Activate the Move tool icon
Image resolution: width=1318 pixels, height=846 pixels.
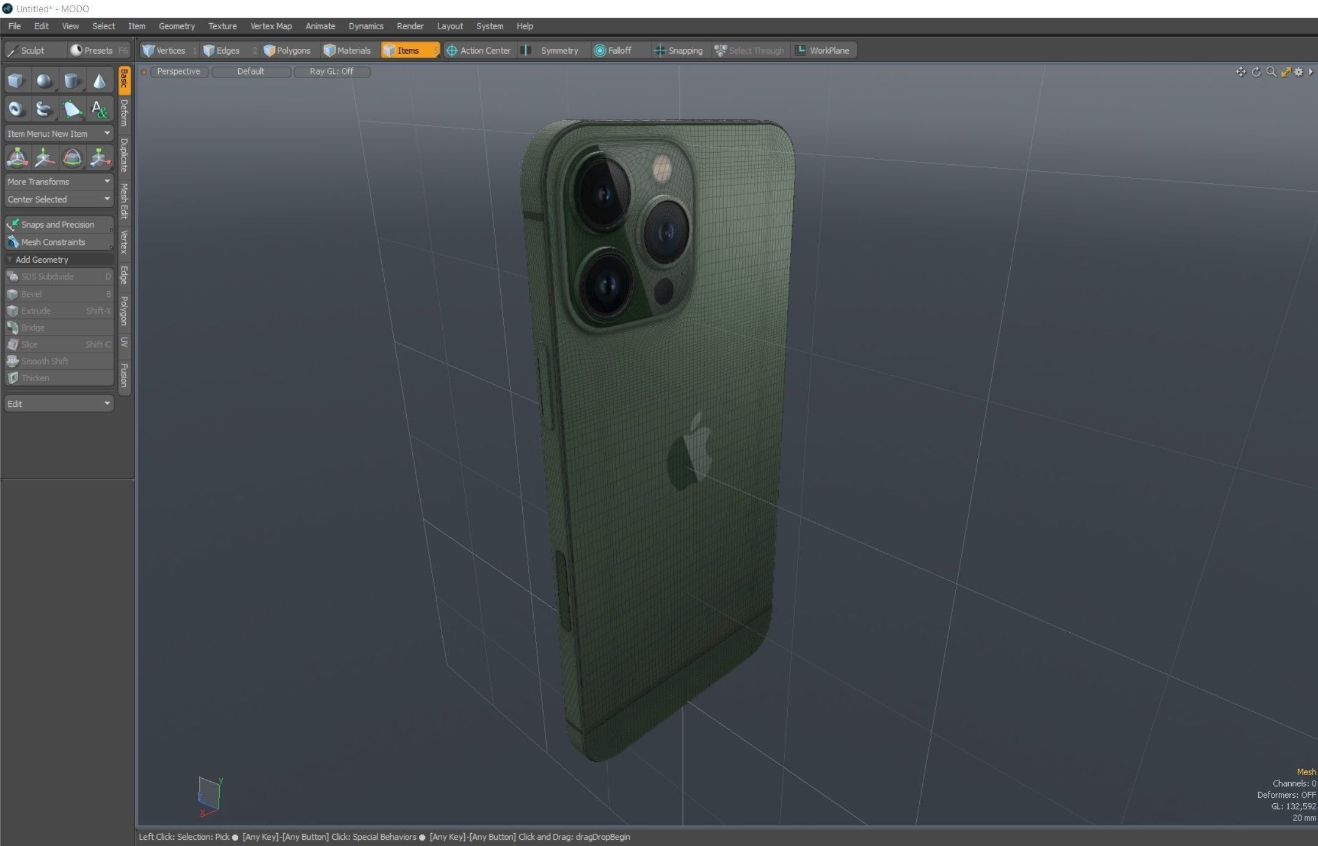(44, 158)
